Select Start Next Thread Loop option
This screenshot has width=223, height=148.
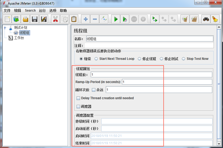coord(96,59)
